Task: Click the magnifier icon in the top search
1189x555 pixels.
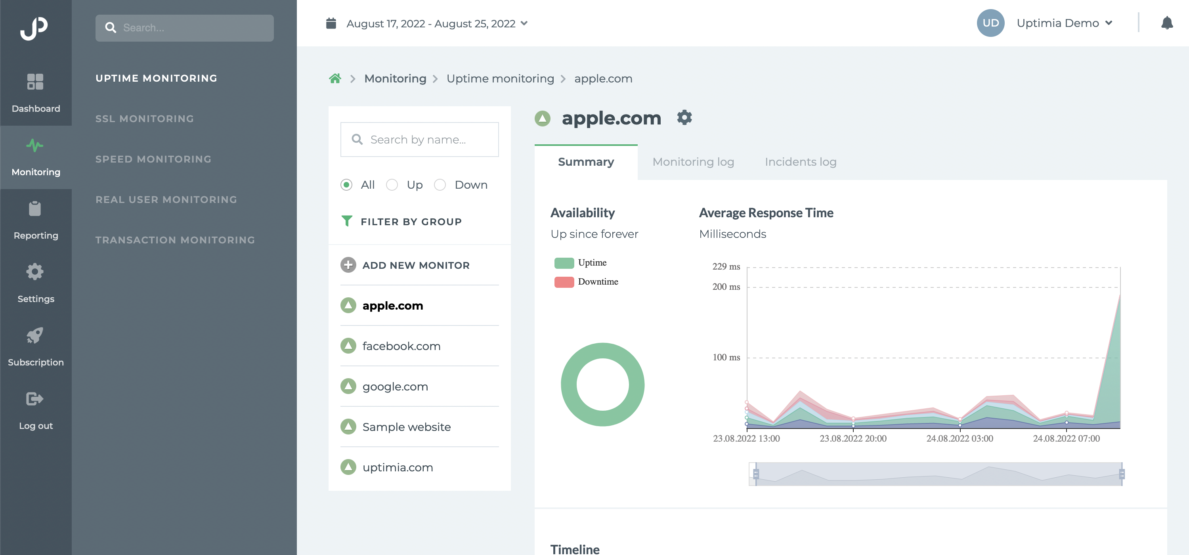Action: click(x=110, y=28)
